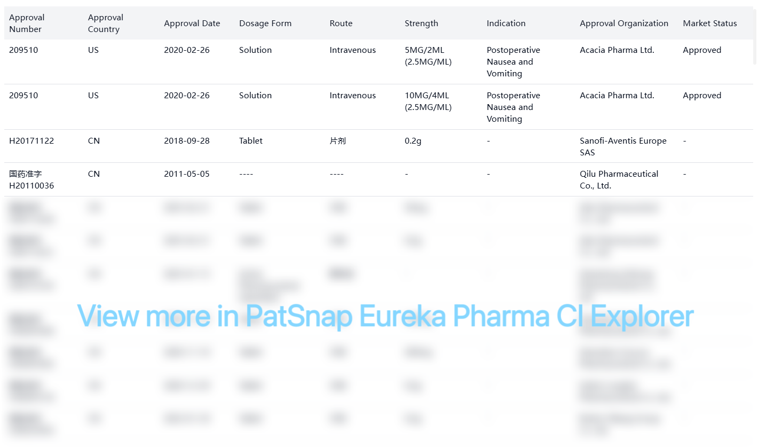Image resolution: width=766 pixels, height=448 pixels.
Task: Click the Route column header
Action: pyautogui.click(x=341, y=23)
